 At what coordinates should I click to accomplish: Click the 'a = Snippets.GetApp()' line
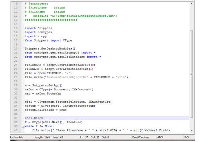pos(44,85)
